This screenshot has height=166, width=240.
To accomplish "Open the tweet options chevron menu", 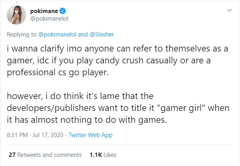I will (x=229, y=10).
